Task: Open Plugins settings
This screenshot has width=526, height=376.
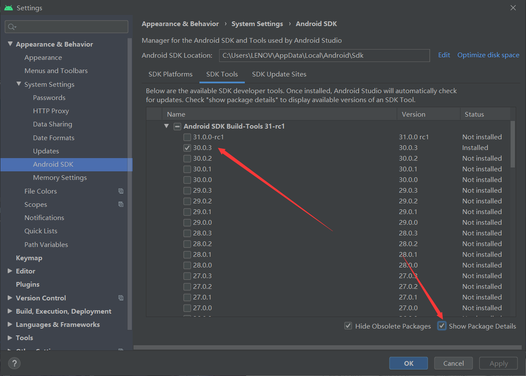Action: pyautogui.click(x=27, y=285)
